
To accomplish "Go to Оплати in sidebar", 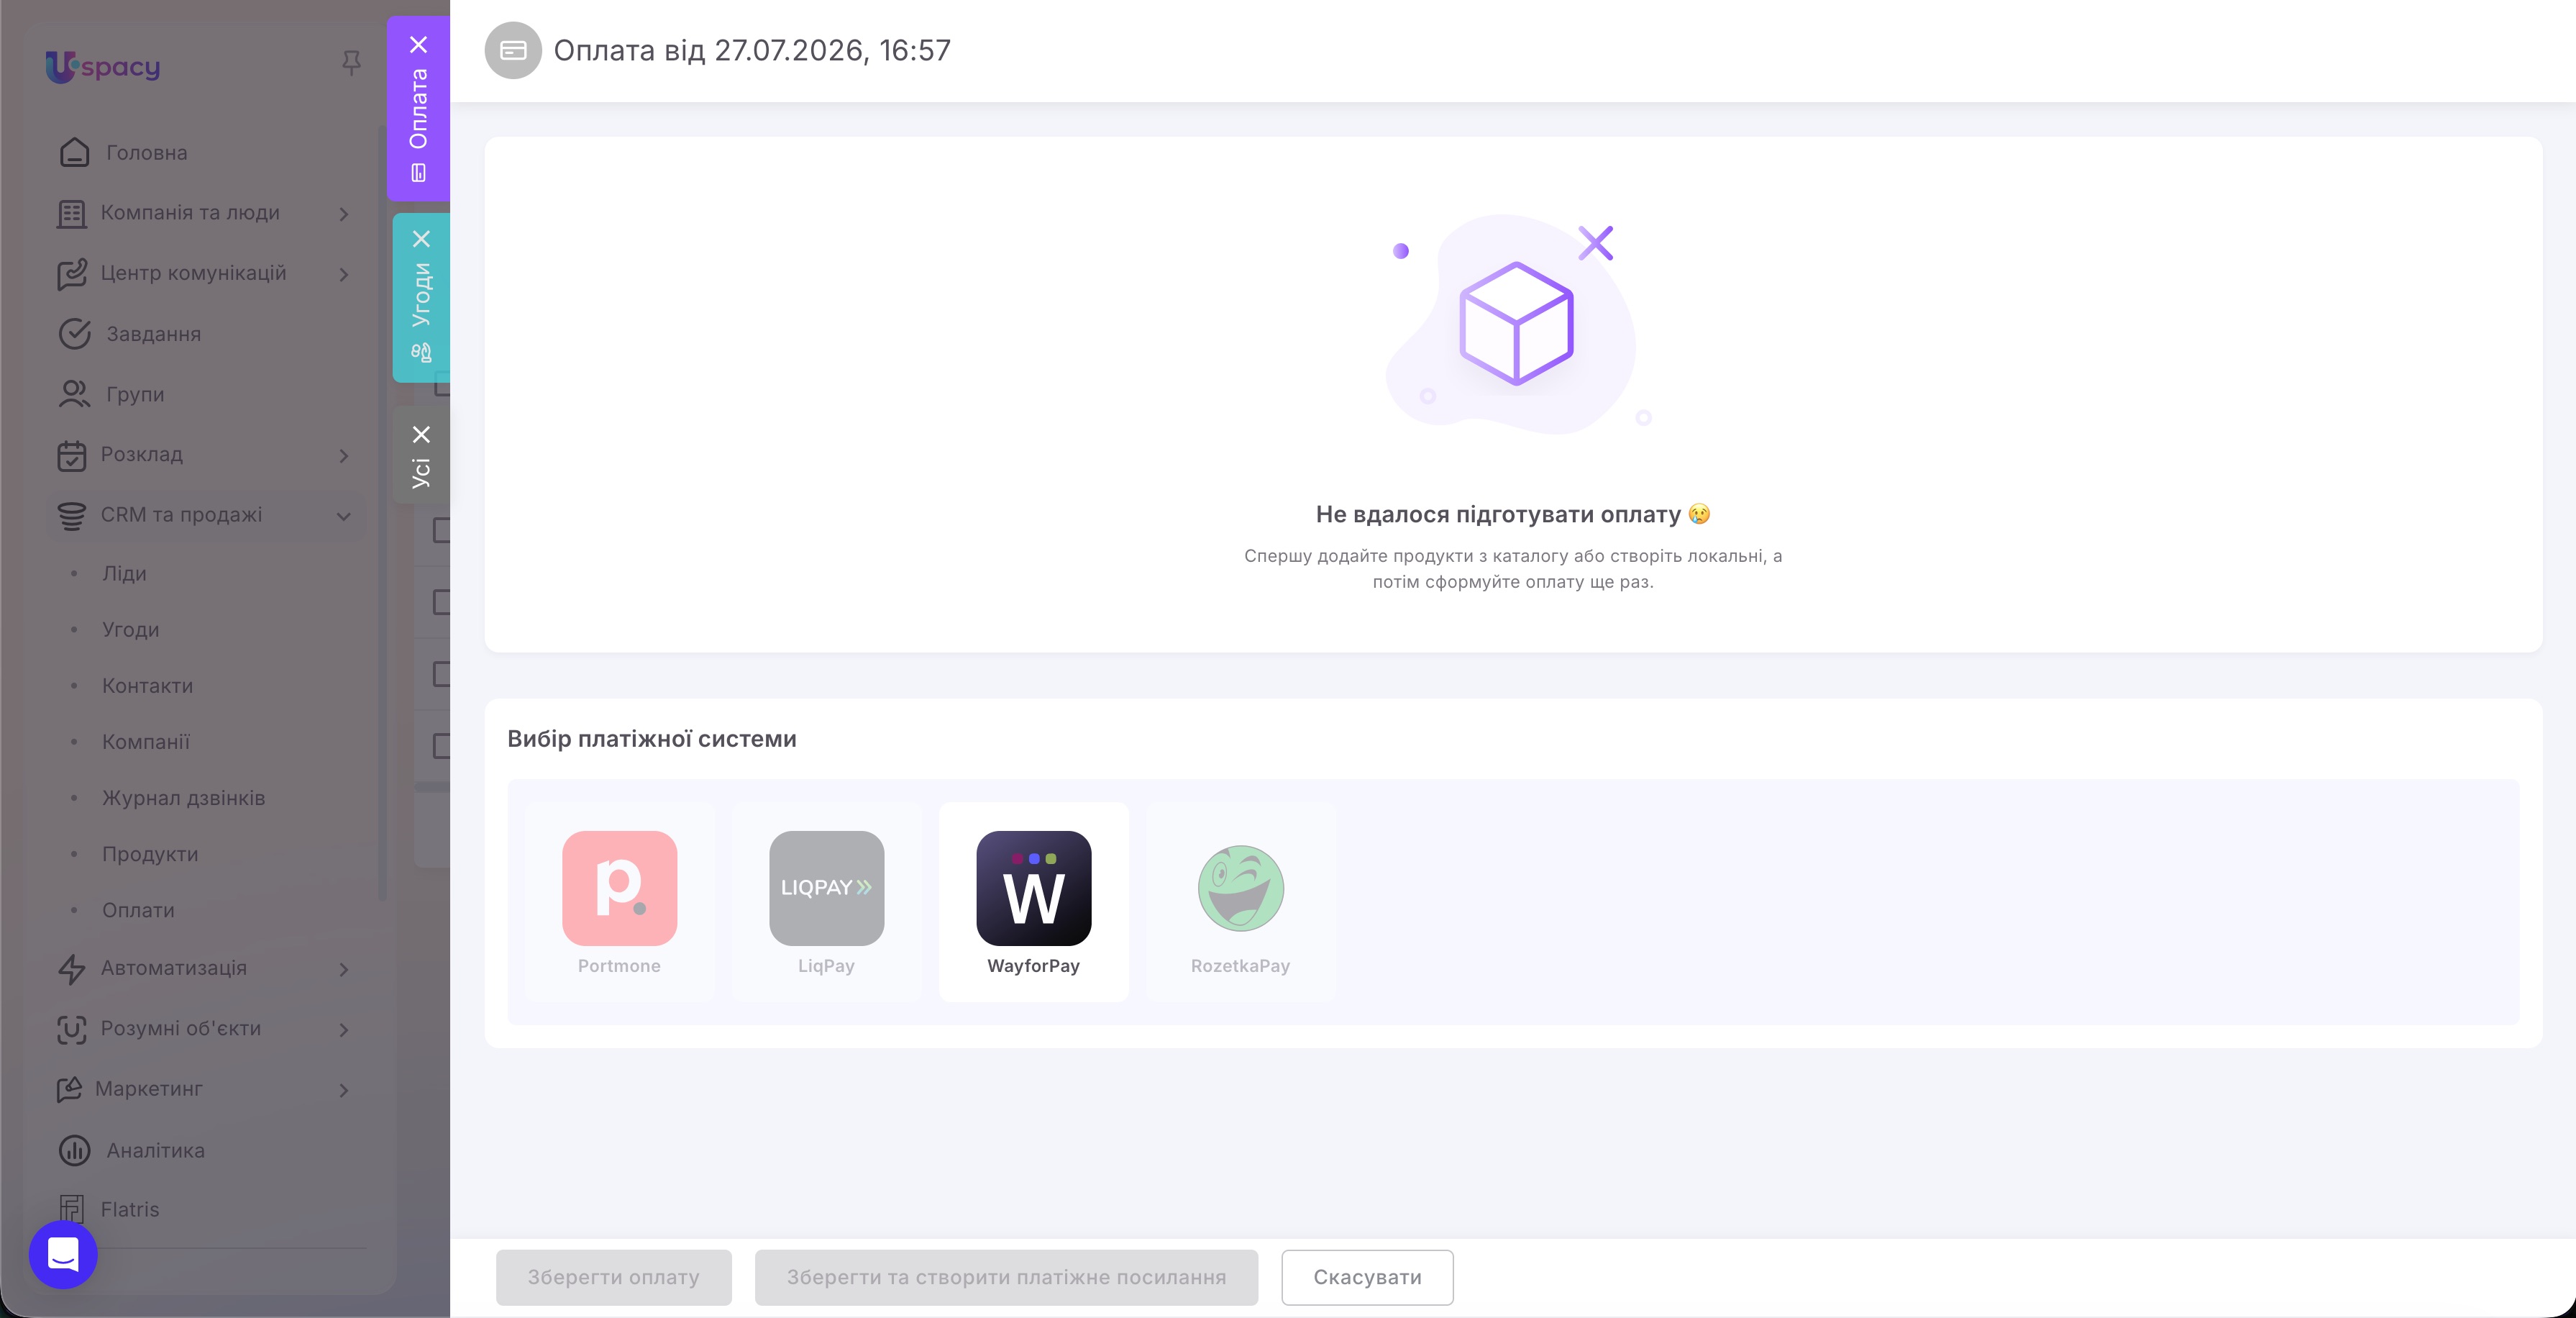I will (x=138, y=909).
